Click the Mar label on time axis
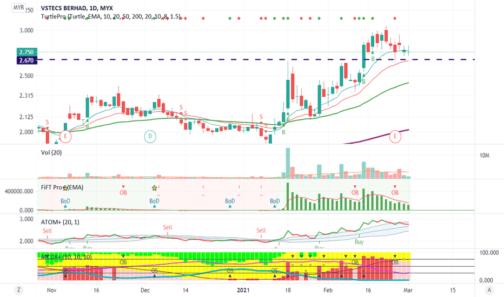This screenshot has height=297, width=504. click(x=408, y=291)
